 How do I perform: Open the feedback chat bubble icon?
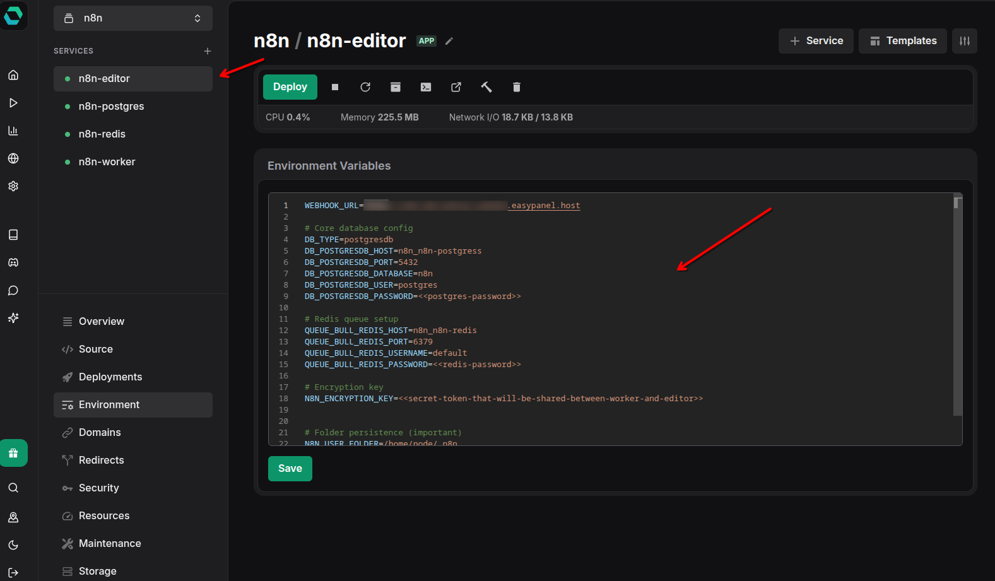point(13,290)
